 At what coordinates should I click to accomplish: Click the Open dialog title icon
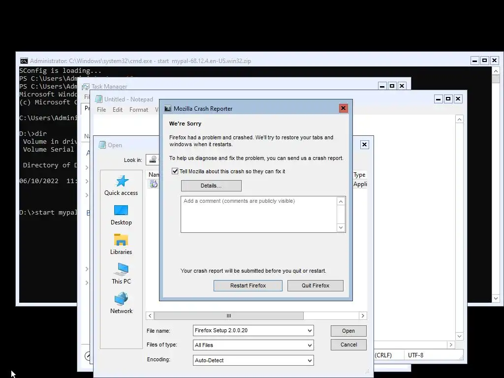(102, 145)
